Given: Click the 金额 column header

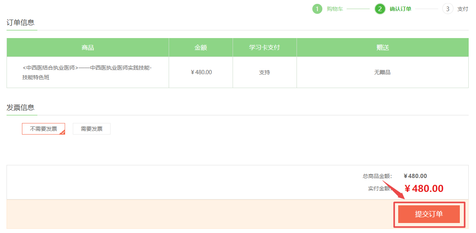Looking at the screenshot, I should [201, 48].
